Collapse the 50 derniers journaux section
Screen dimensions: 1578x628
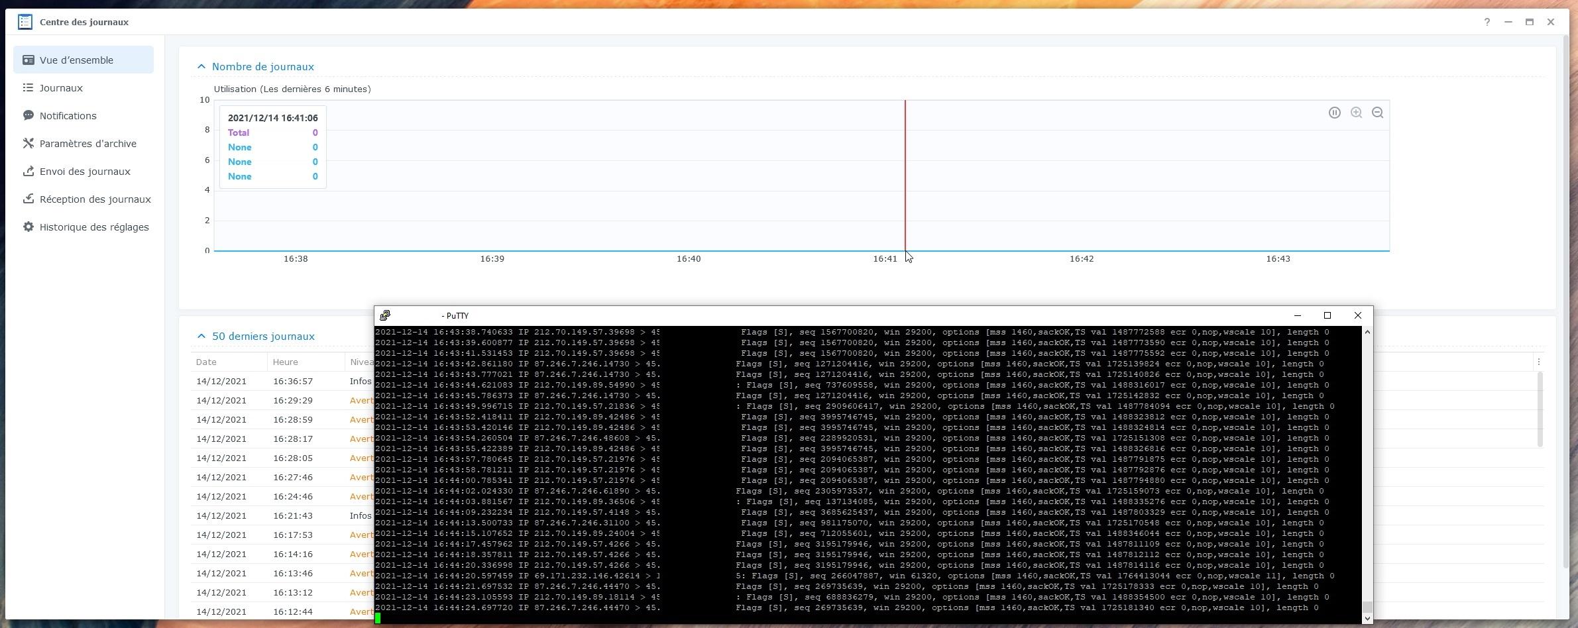(201, 337)
